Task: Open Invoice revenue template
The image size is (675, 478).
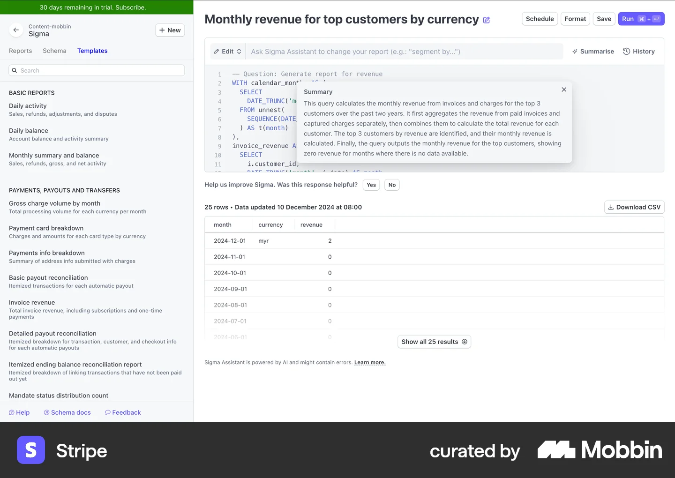Action: click(85, 309)
